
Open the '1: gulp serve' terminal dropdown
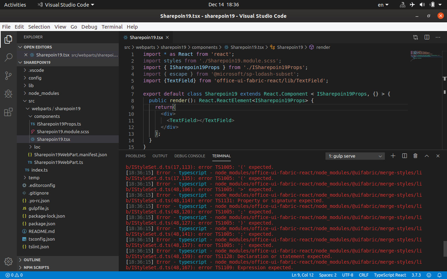coord(355,156)
